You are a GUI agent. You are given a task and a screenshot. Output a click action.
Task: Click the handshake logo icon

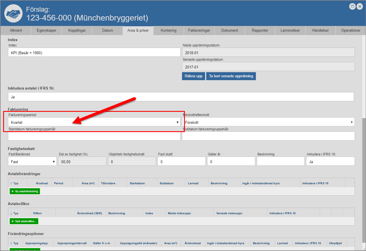point(13,14)
